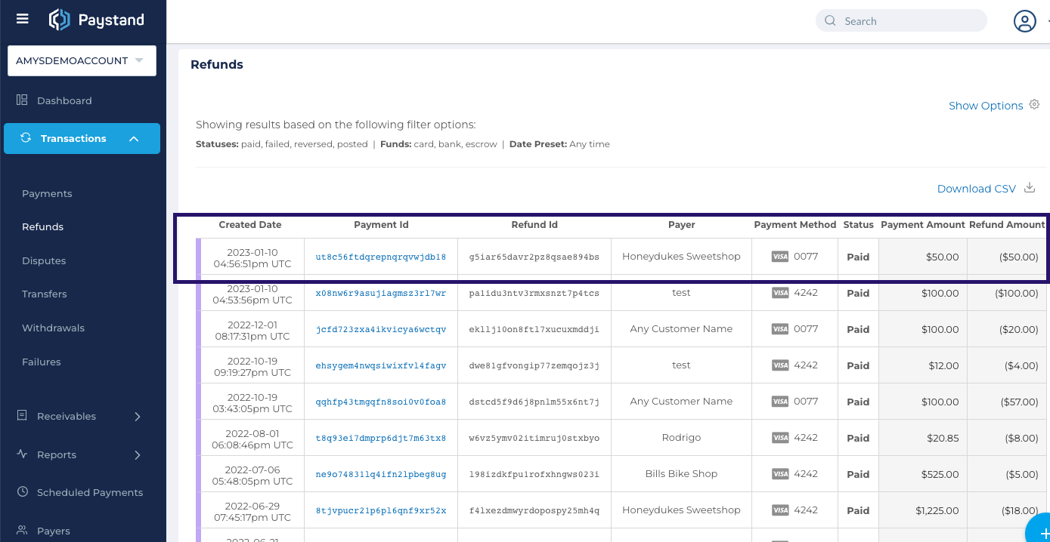Click refund id w6vz5ymv02itimruj0stxbyo
The height and width of the screenshot is (542, 1050).
point(534,438)
